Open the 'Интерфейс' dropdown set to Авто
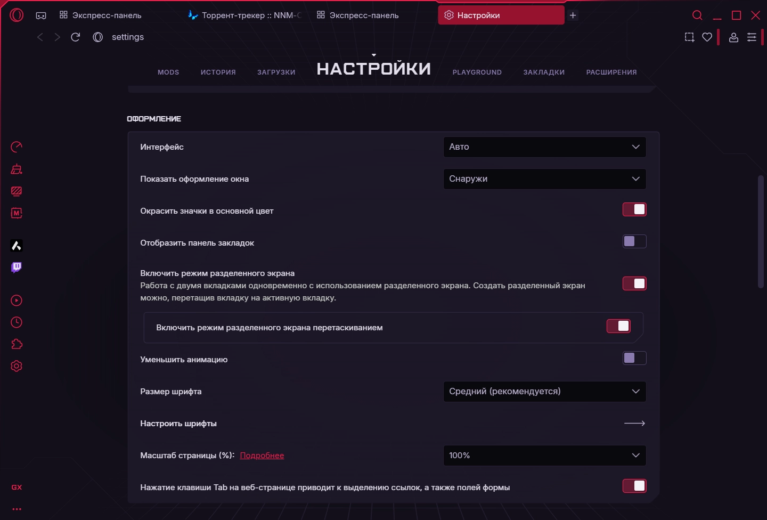 (x=544, y=147)
